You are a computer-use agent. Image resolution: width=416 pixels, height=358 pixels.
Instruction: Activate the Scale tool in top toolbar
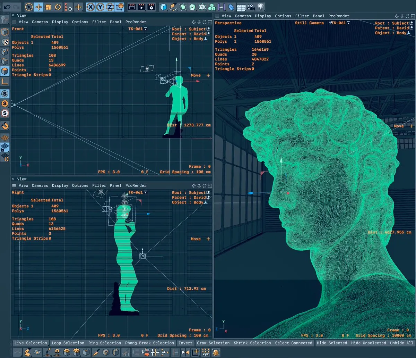pos(48,7)
